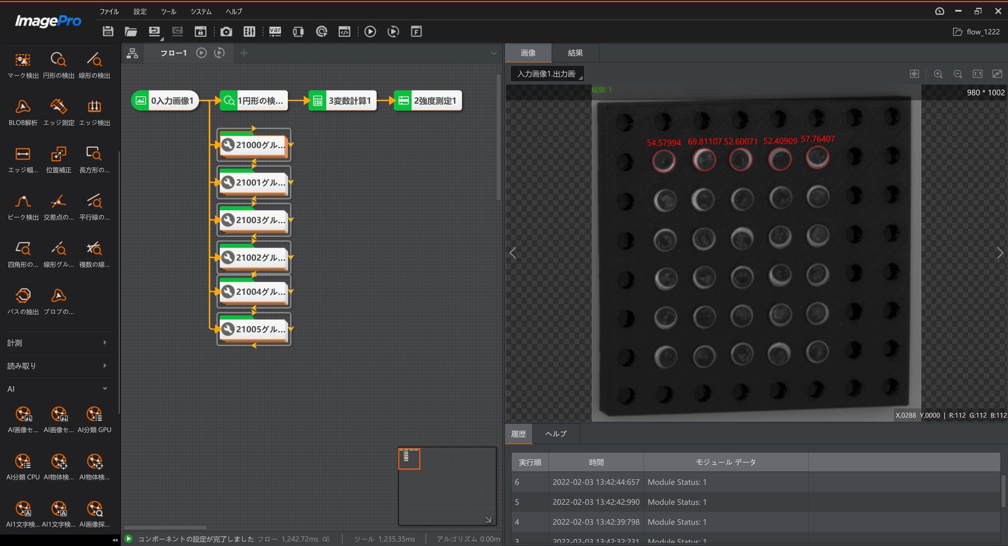The height and width of the screenshot is (546, 1008).
Task: Open the ツール menu
Action: (169, 11)
